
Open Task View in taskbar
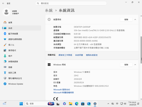(x=58, y=104)
